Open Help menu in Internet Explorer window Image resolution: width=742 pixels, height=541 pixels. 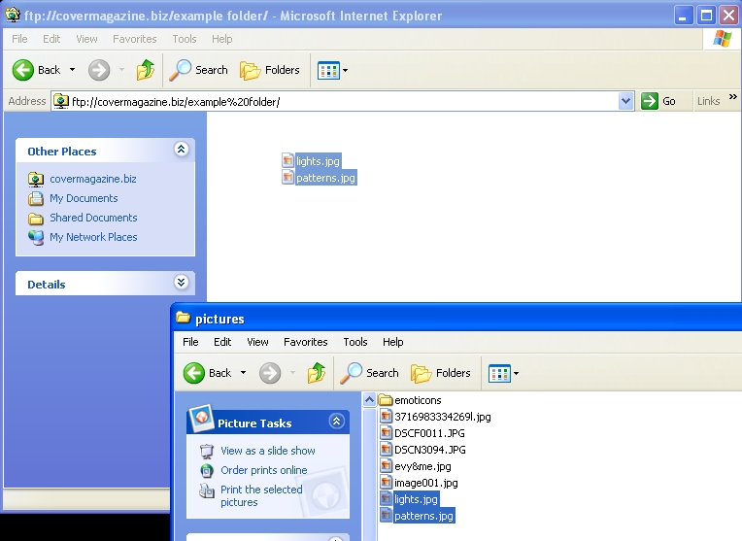[x=222, y=39]
